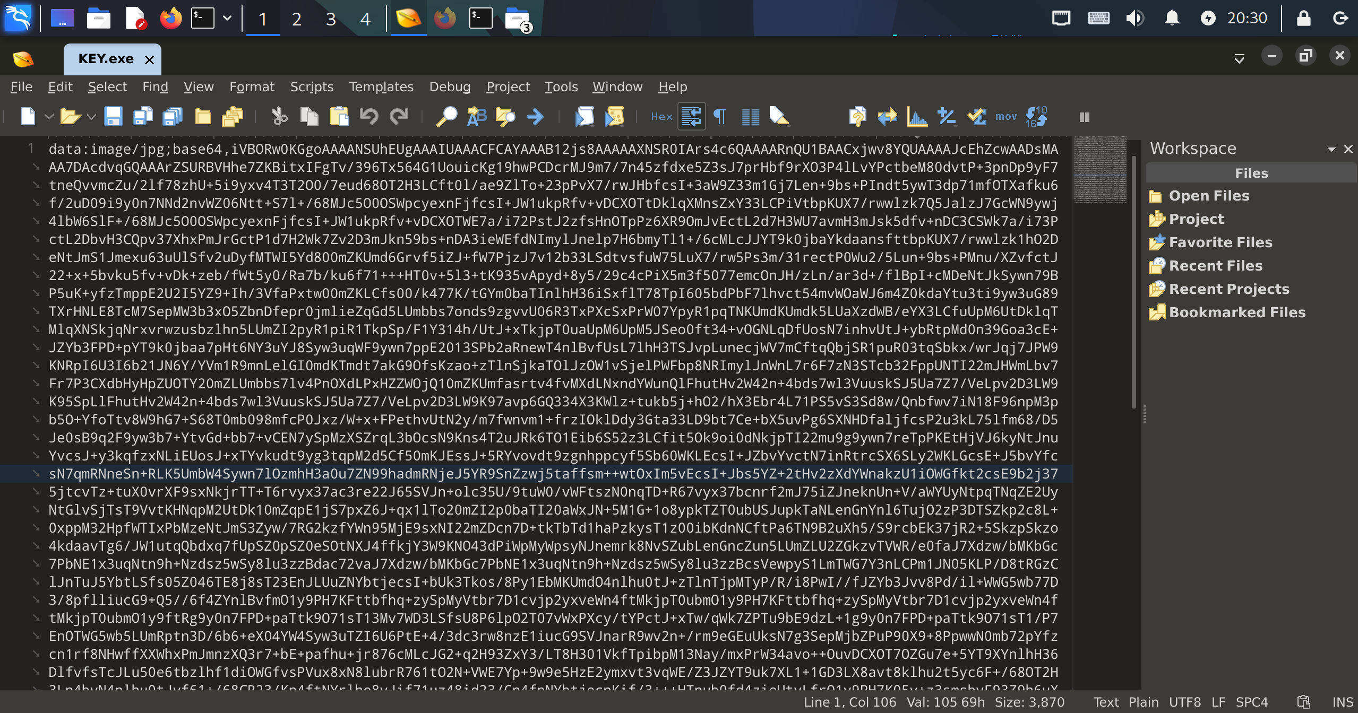Open the Templates menu

(381, 86)
